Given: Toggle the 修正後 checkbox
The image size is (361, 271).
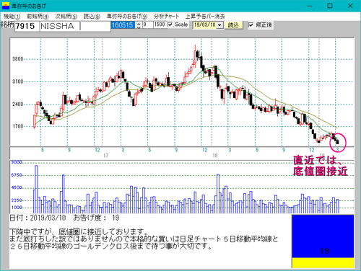Looking at the screenshot, I should [251, 25].
